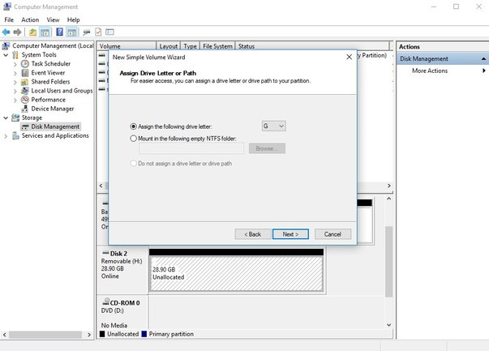Expand the Performance node
The image size is (489, 351).
click(x=15, y=100)
